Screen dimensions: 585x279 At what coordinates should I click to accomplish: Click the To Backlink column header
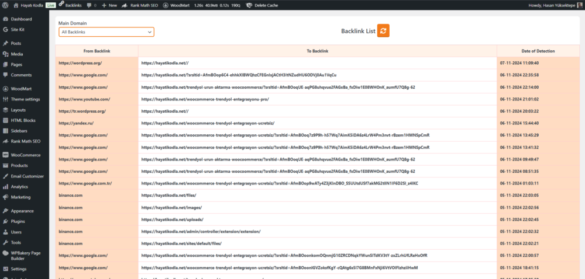click(318, 51)
